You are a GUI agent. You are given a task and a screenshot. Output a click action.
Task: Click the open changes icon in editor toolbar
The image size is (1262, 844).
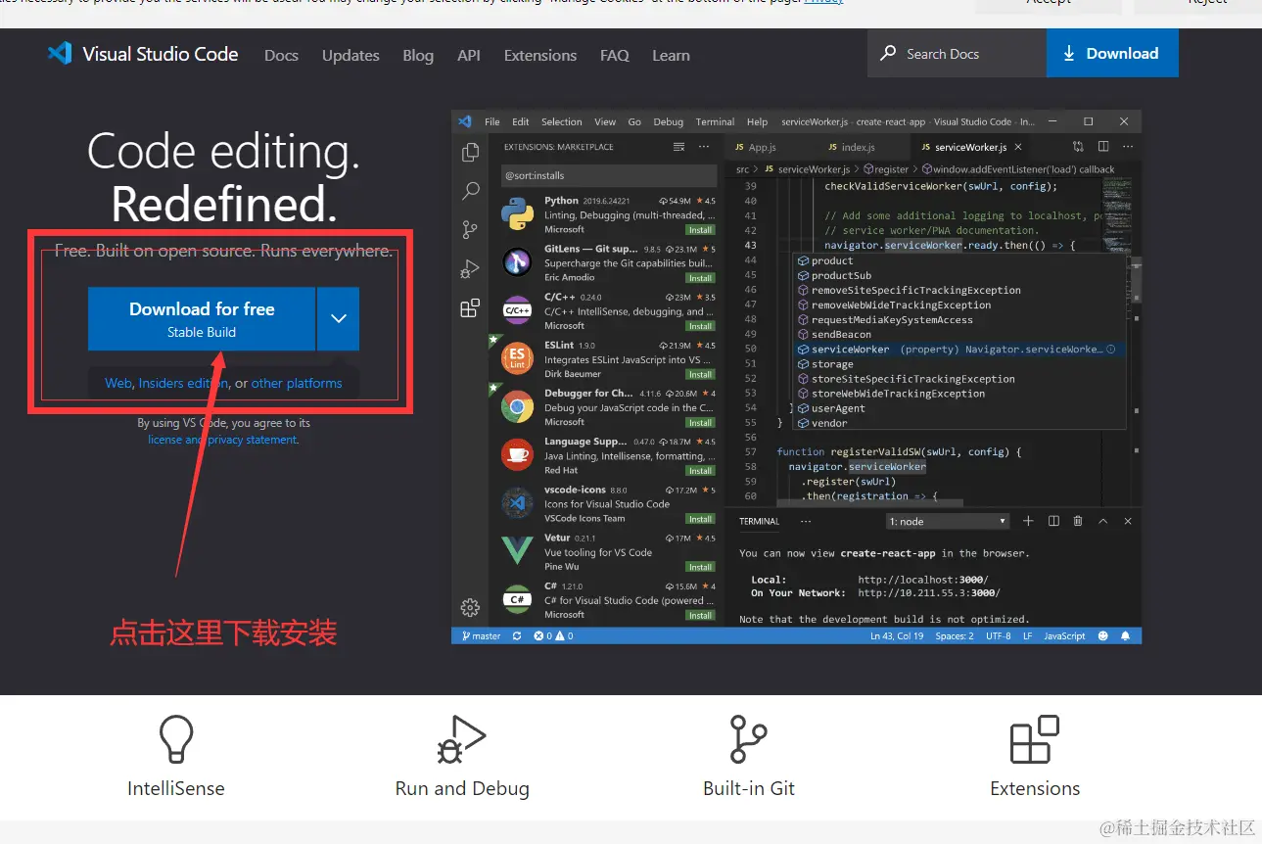coord(1078,147)
